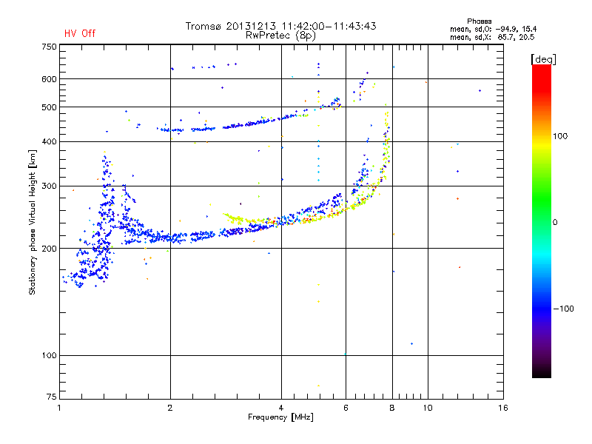Click the colorbar '100' tick label
This screenshot has height=444, width=592.
560,136
